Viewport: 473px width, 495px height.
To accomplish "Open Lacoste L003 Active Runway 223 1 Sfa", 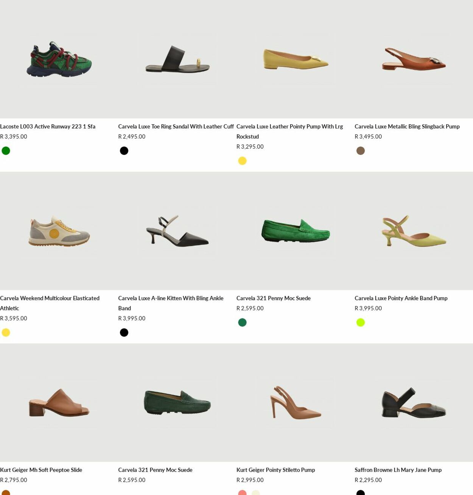I will [x=48, y=126].
